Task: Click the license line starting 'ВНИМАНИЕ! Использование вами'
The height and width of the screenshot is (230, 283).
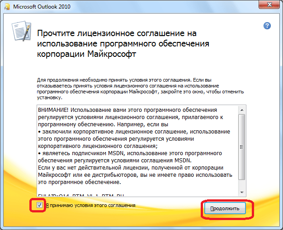Action: click(x=127, y=110)
